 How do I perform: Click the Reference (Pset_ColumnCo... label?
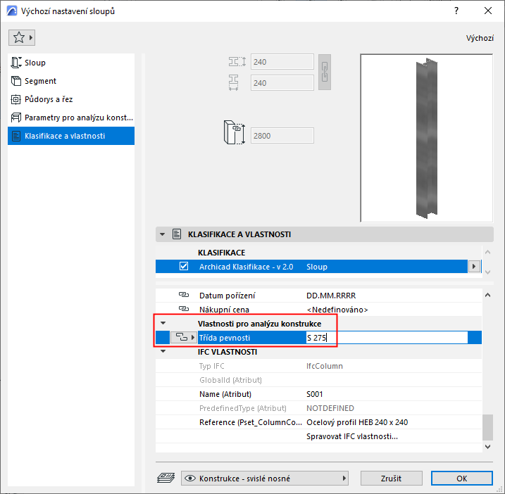251,422
